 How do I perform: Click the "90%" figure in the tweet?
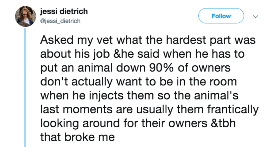point(161,68)
